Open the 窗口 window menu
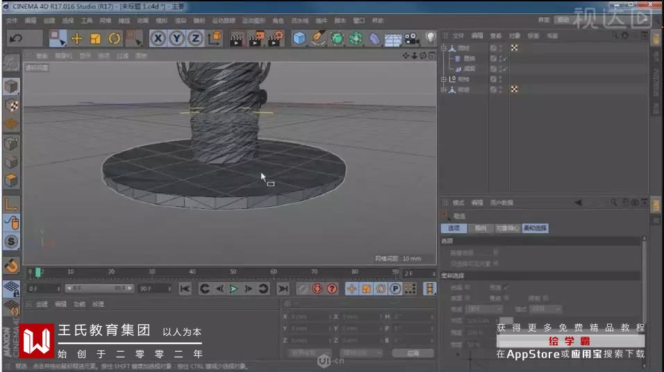Screen dimensions: 664x372 pos(359,21)
